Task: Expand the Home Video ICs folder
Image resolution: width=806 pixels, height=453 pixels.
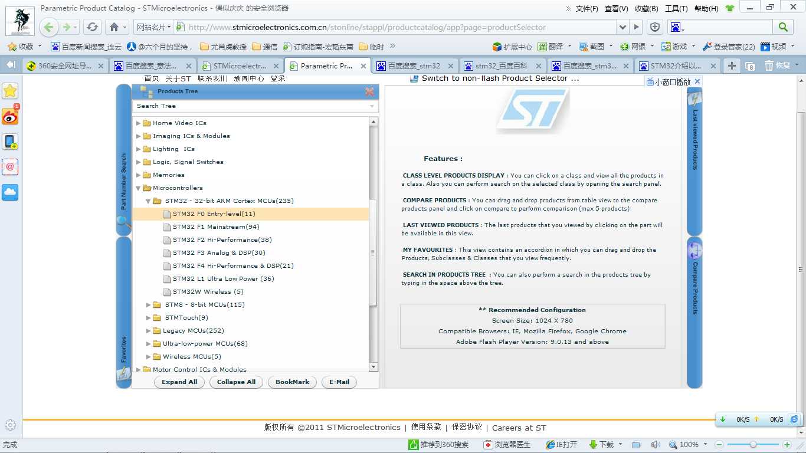Action: (x=139, y=123)
